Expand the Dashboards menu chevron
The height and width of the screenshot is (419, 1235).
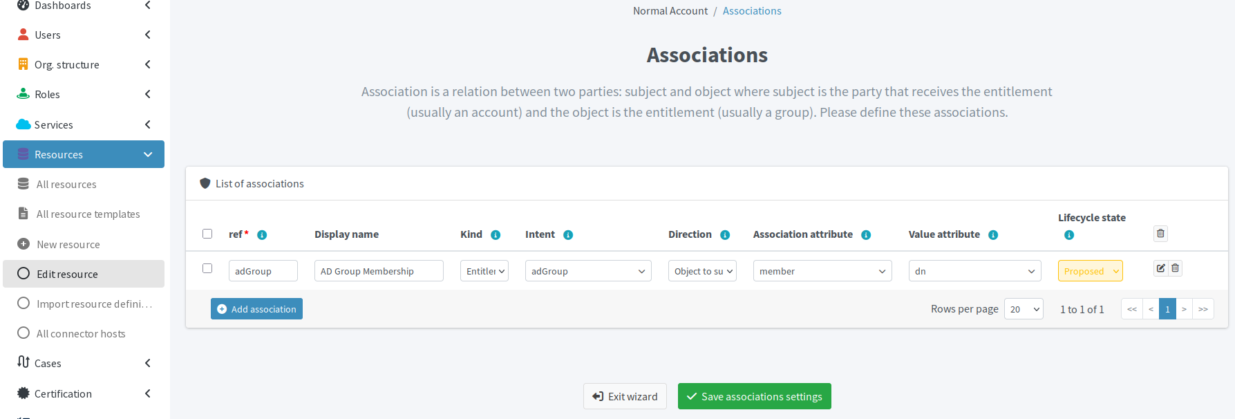point(148,5)
